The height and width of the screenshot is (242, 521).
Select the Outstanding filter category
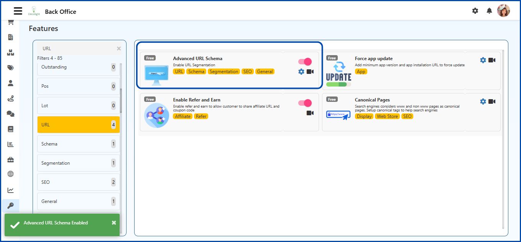[78, 67]
